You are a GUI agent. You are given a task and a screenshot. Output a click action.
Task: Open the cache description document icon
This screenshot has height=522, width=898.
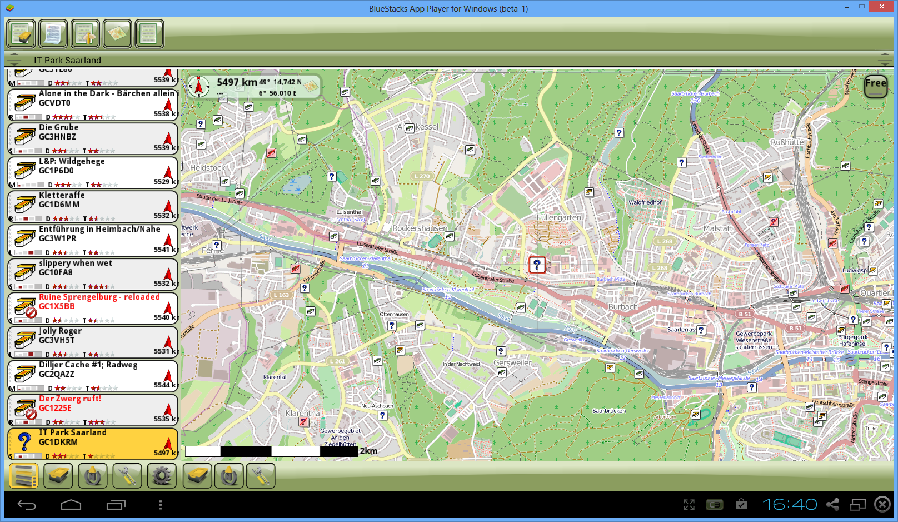pyautogui.click(x=53, y=34)
